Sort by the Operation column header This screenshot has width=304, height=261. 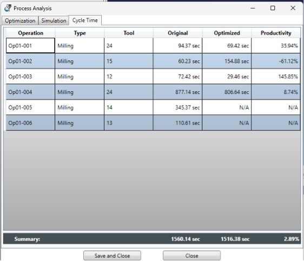pyautogui.click(x=31, y=33)
